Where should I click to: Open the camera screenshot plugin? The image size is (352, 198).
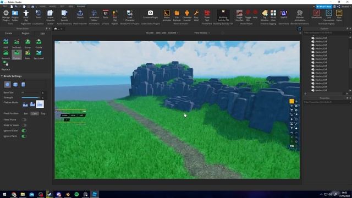point(150,14)
